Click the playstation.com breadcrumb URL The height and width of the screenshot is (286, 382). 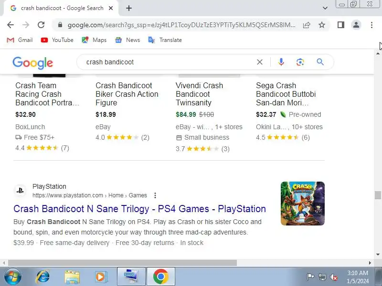point(90,195)
